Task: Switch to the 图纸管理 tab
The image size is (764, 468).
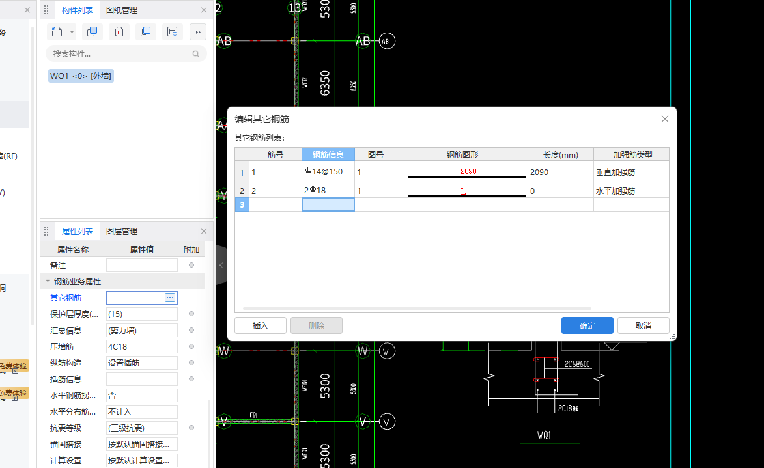Action: 122,10
